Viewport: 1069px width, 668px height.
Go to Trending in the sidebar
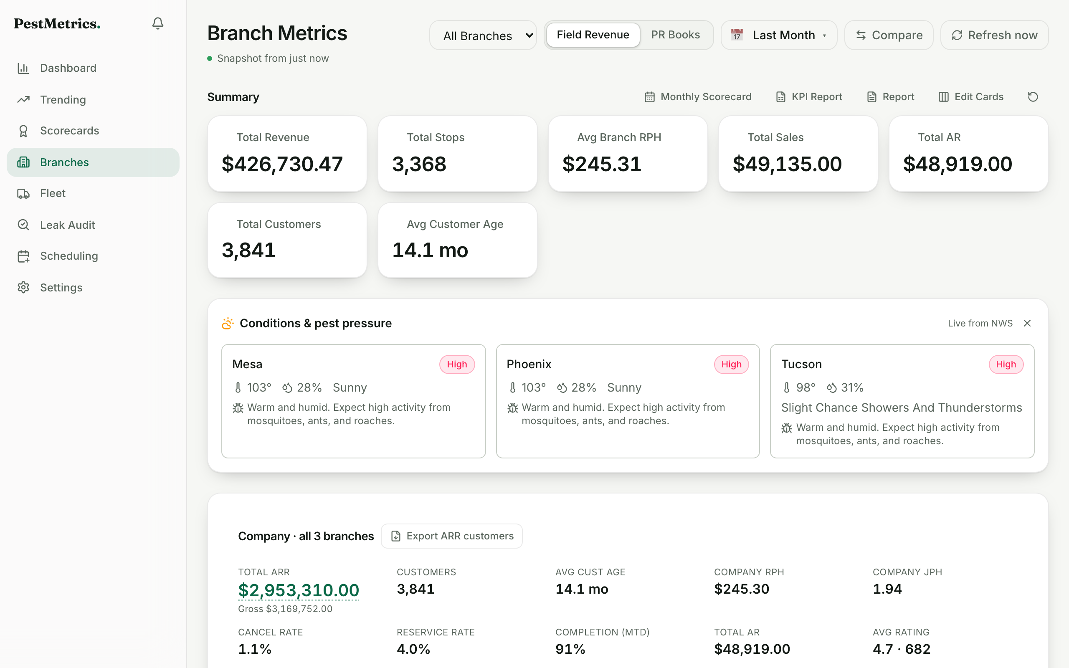[93, 99]
